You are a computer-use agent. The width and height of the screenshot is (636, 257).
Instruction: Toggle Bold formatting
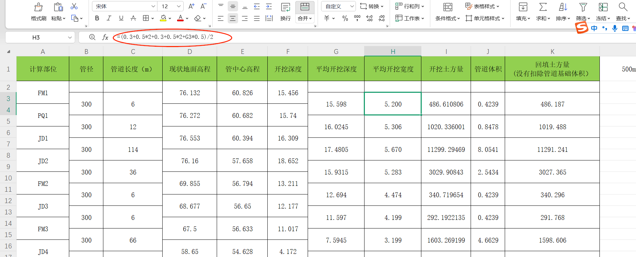[97, 18]
